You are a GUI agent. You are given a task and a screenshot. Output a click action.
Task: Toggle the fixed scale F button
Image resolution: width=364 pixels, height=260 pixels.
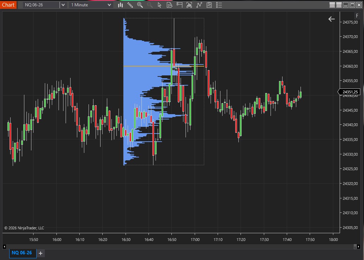[357, 16]
